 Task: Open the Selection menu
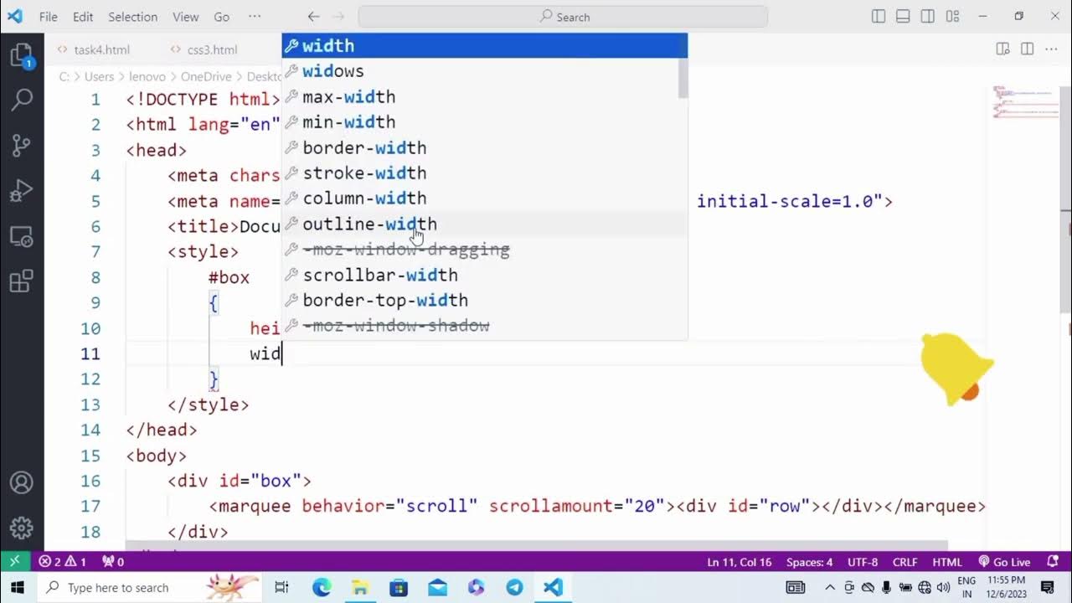[132, 17]
